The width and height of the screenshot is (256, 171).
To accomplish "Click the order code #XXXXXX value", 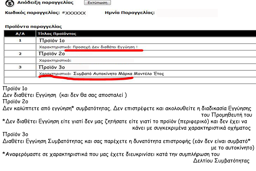I will (74, 13).
